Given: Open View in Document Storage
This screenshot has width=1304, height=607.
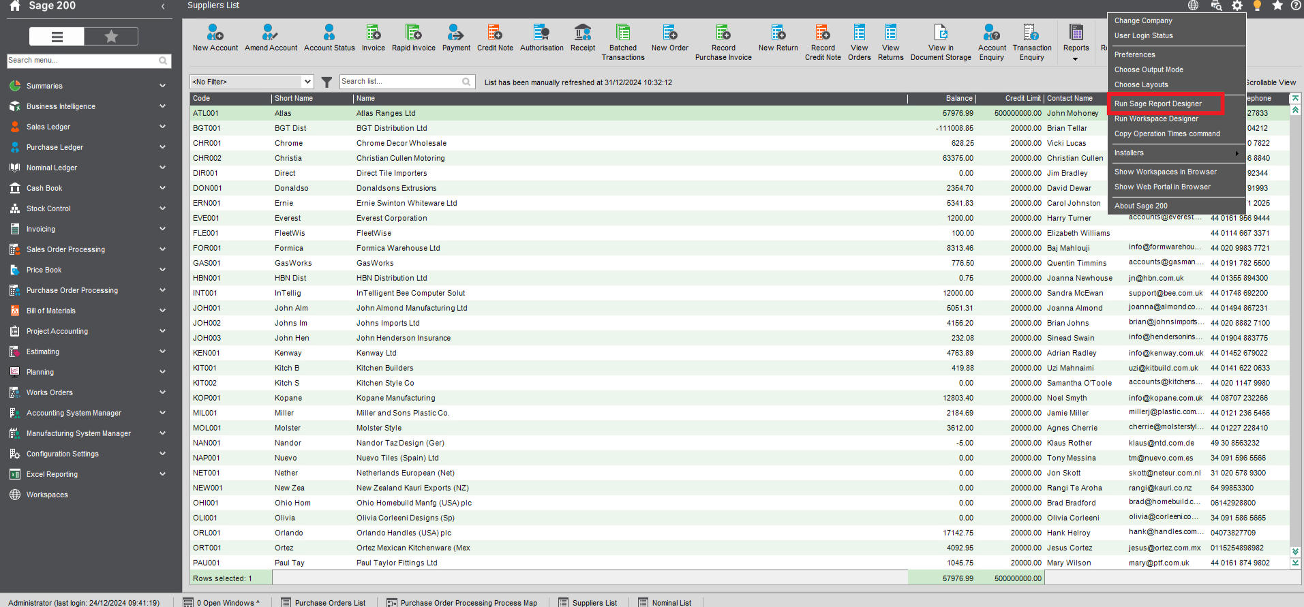Looking at the screenshot, I should [941, 42].
